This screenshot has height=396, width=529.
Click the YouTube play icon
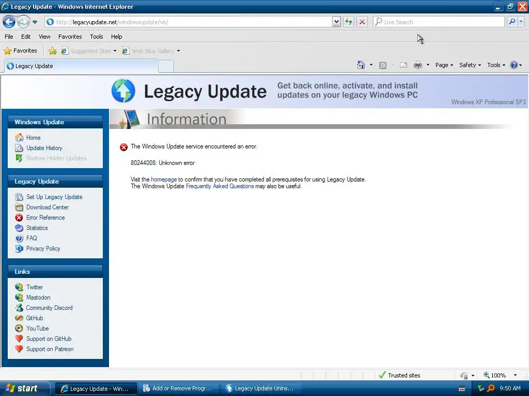coord(19,328)
